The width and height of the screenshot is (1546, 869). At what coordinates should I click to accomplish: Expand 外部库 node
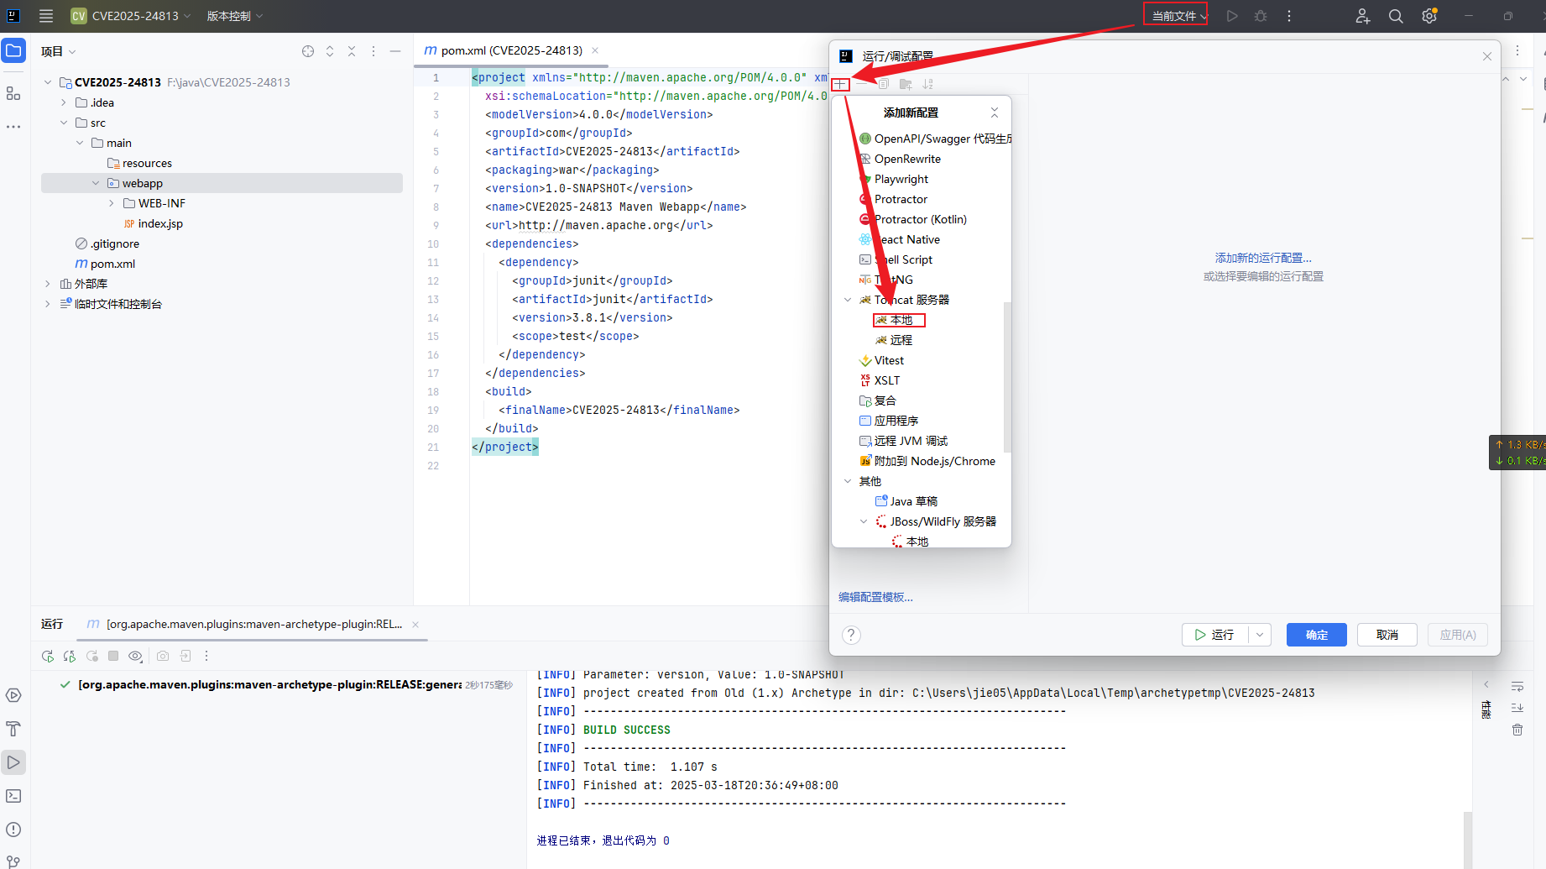47,284
